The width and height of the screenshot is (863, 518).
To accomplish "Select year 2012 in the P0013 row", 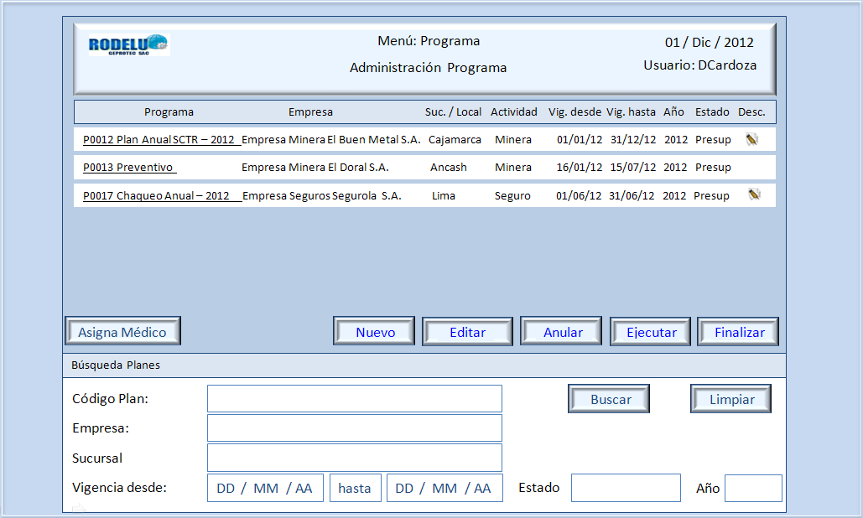I will click(x=675, y=167).
